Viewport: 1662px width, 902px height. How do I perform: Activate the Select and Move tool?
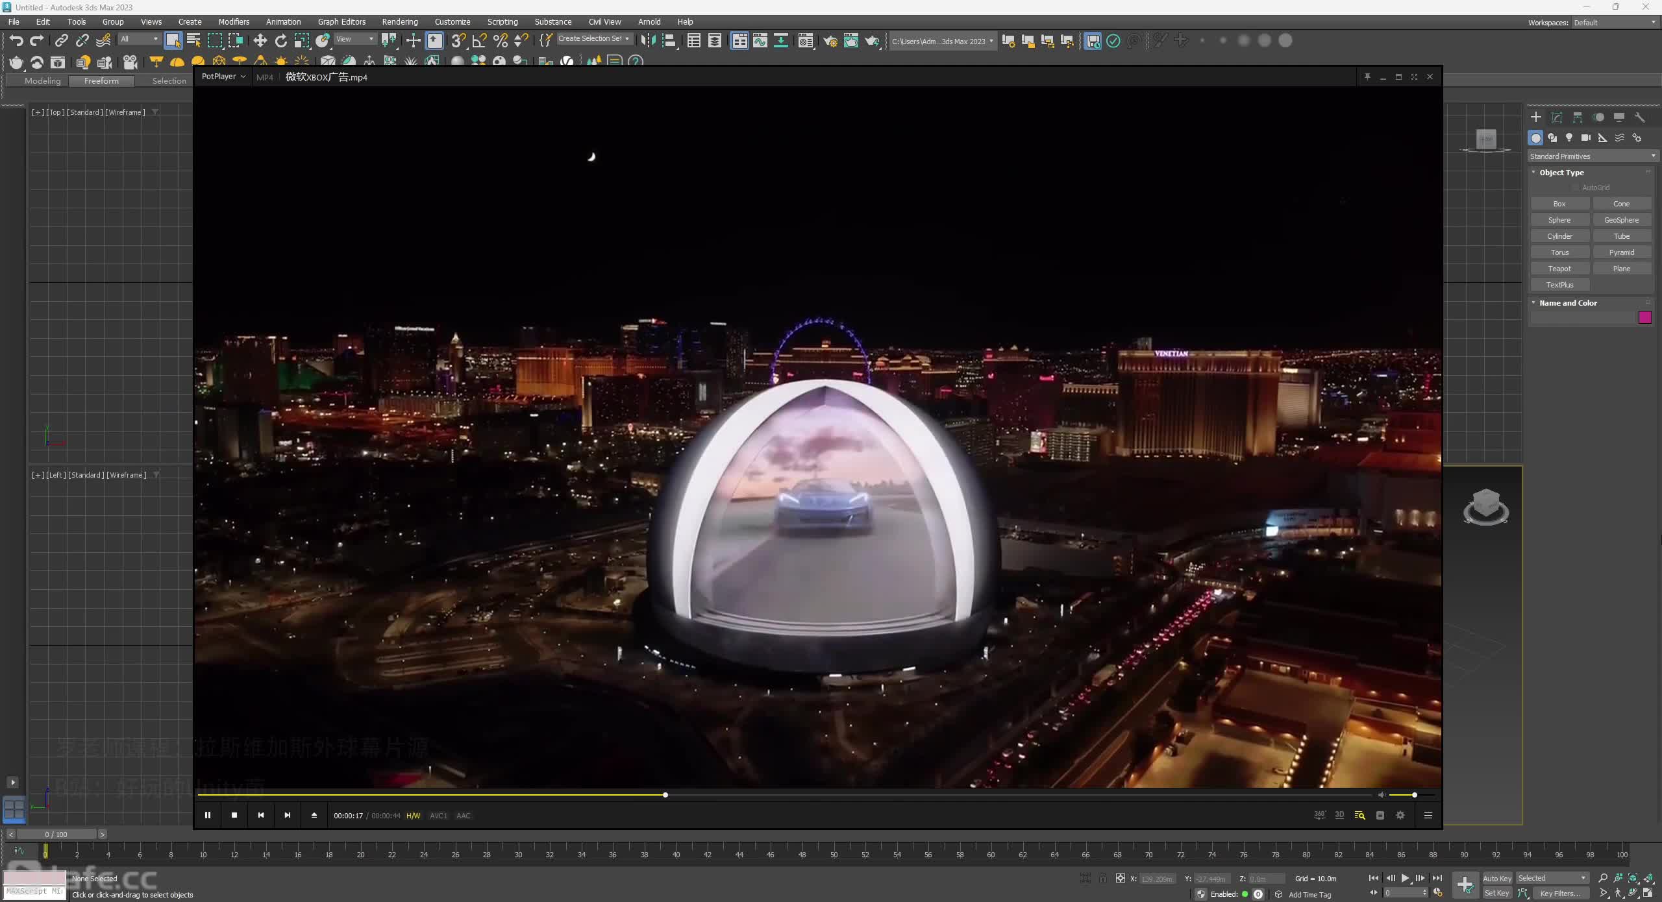[x=260, y=40]
